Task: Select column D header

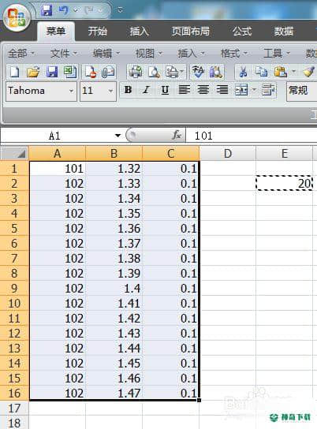Action: tap(228, 154)
